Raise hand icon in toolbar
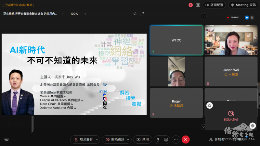Viewport: 260px width, 146px height. pos(158,140)
